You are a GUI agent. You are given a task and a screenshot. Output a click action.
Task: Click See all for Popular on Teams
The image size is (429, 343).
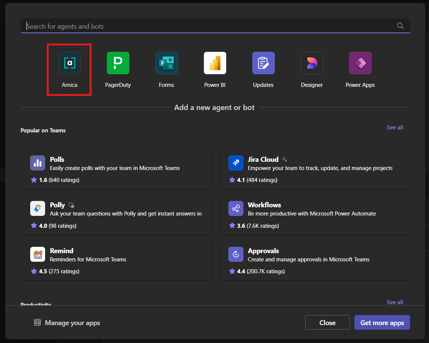click(395, 128)
